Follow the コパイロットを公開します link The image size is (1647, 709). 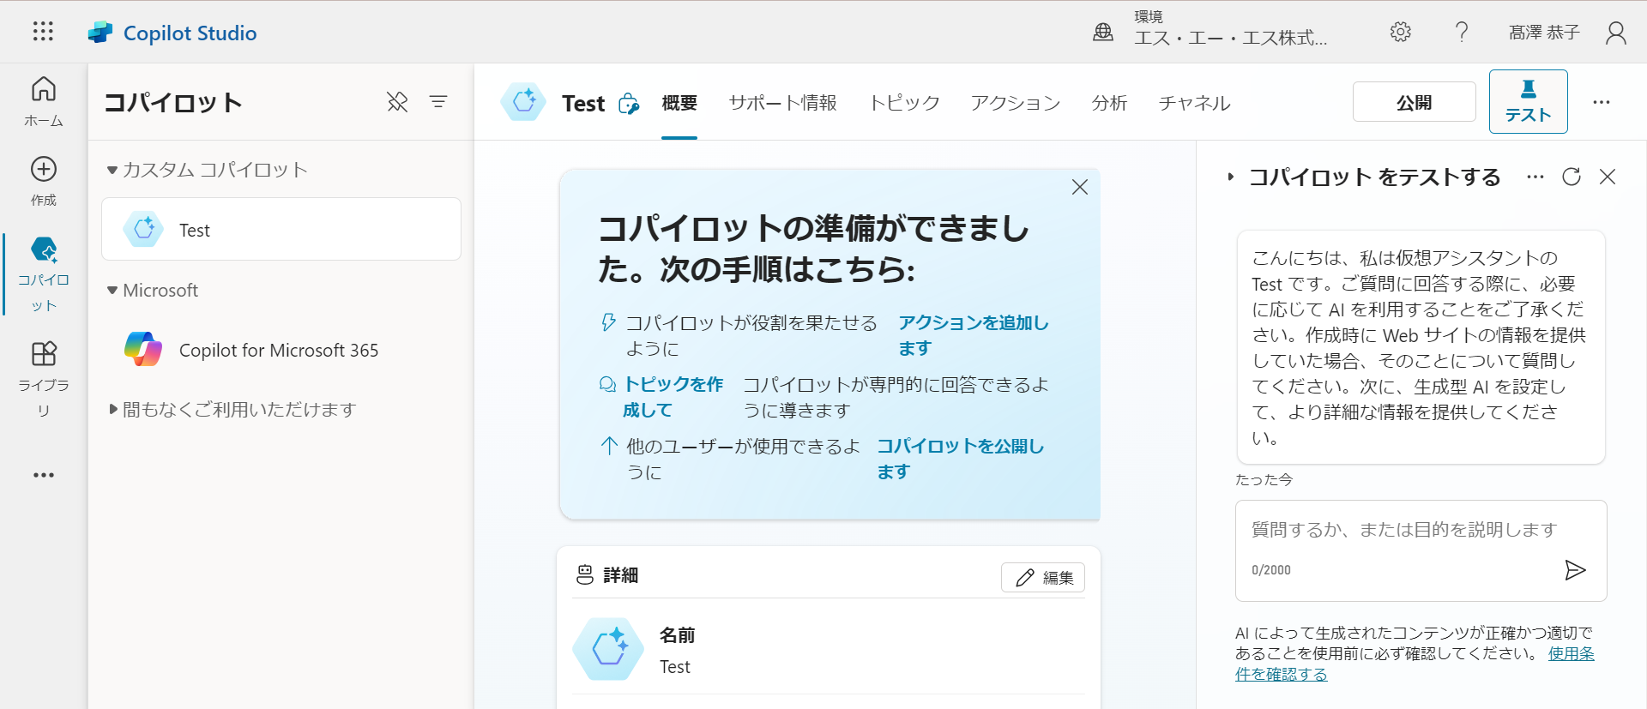pyautogui.click(x=960, y=459)
